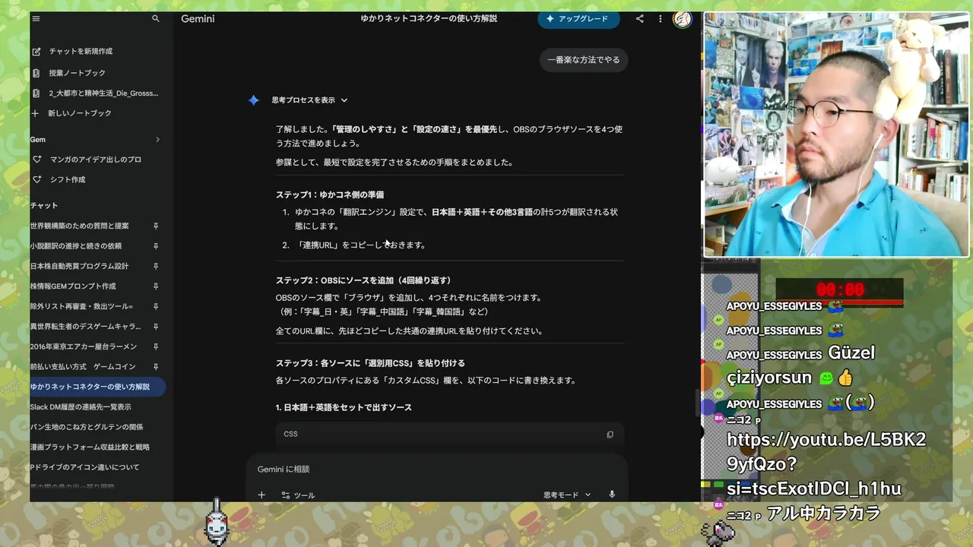Click the plus attach icon in prompt box
Screen dimensions: 973x547
pyautogui.click(x=261, y=495)
